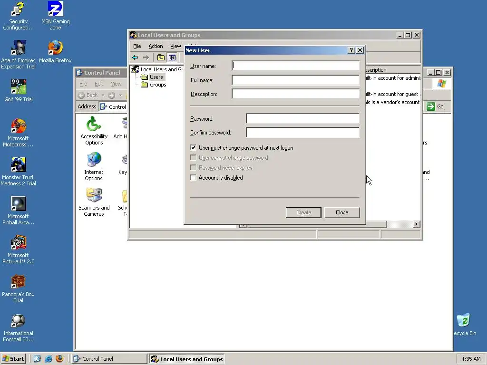Open Edit menu in Control Panel window

pyautogui.click(x=99, y=84)
